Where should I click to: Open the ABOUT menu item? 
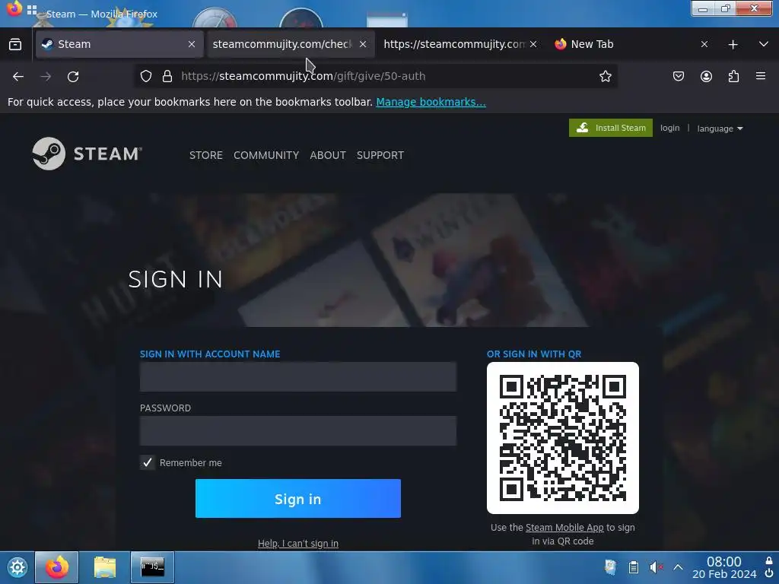tap(328, 155)
